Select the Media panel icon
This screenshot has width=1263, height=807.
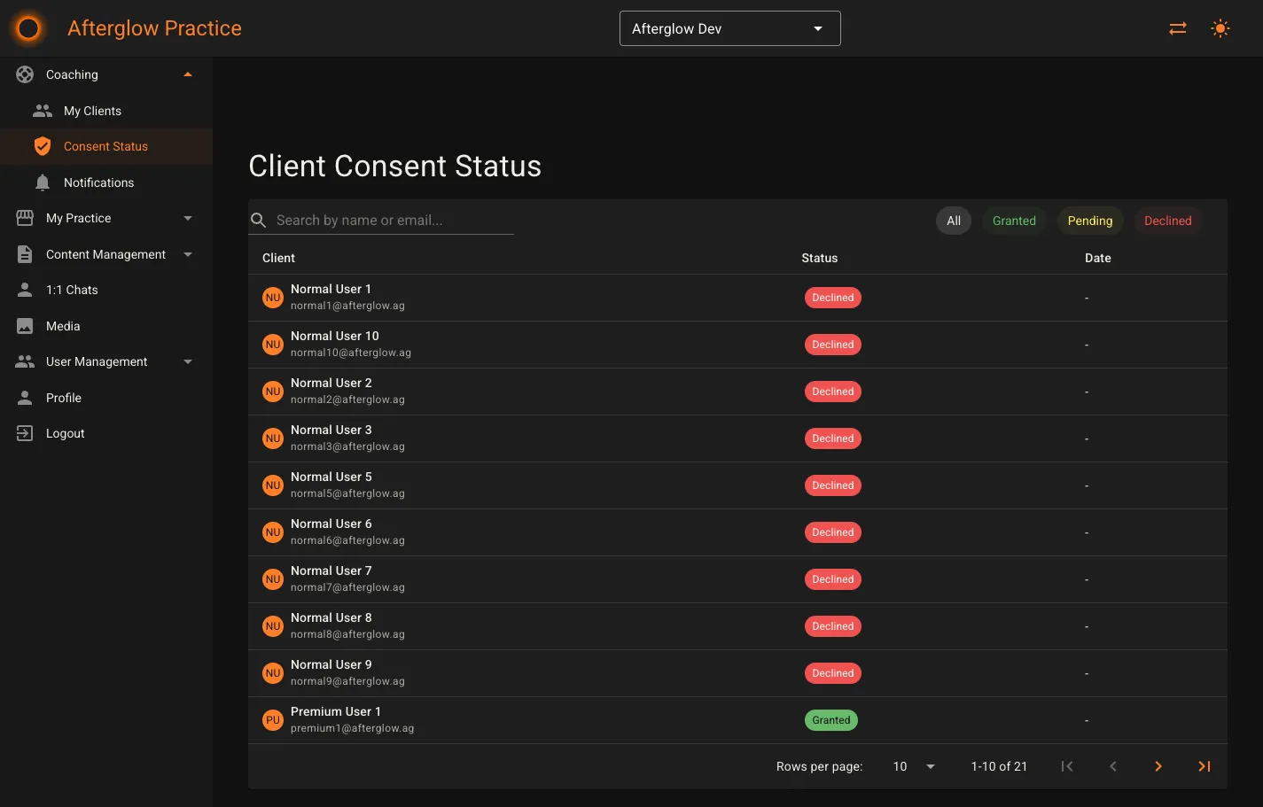24,325
